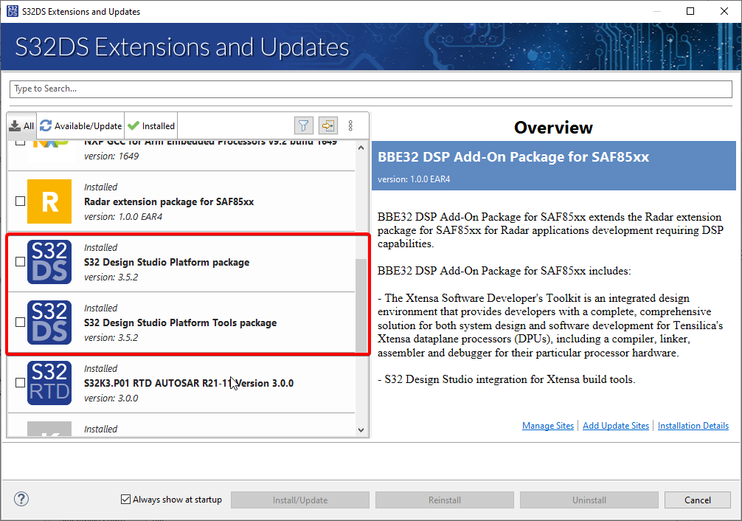Screen dimensions: 742x521
Task: Open Help via the question mark icon
Action: pyautogui.click(x=21, y=499)
